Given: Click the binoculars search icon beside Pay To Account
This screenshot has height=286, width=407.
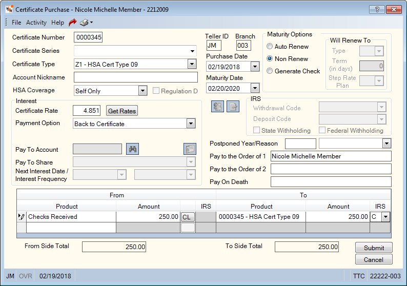Looking at the screenshot, I should coord(132,149).
